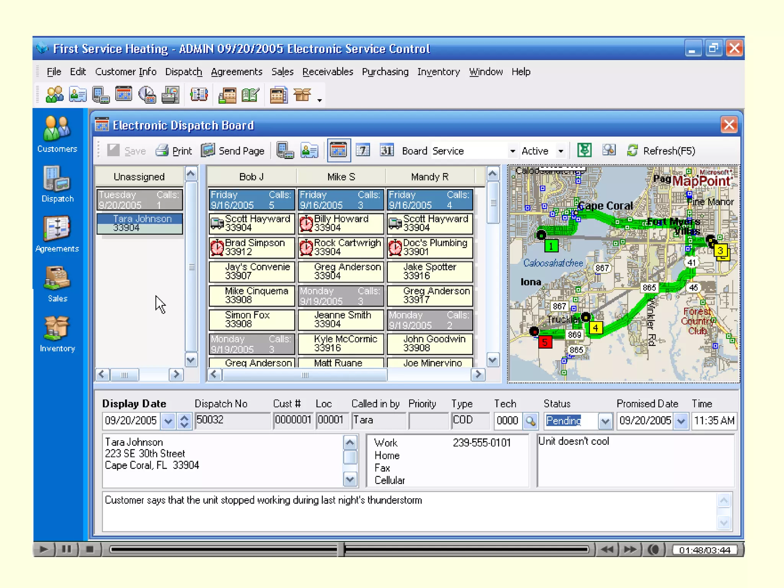Open the Receivables menu
Viewport: 784px width, 588px height.
(x=328, y=72)
